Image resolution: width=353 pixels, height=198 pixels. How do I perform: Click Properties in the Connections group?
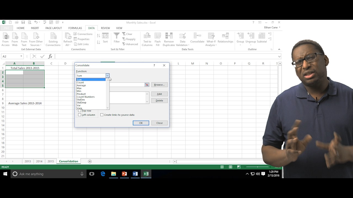coord(82,39)
